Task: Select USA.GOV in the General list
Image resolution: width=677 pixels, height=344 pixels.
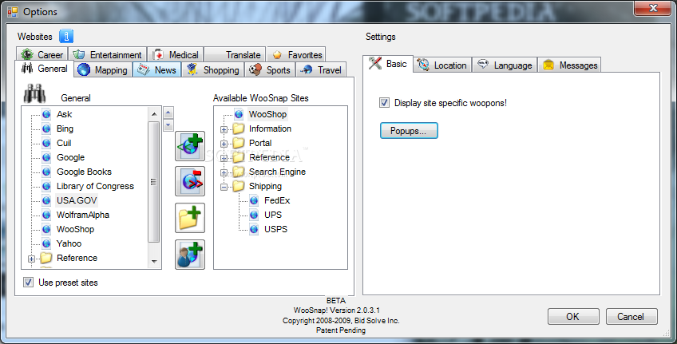Action: [77, 200]
